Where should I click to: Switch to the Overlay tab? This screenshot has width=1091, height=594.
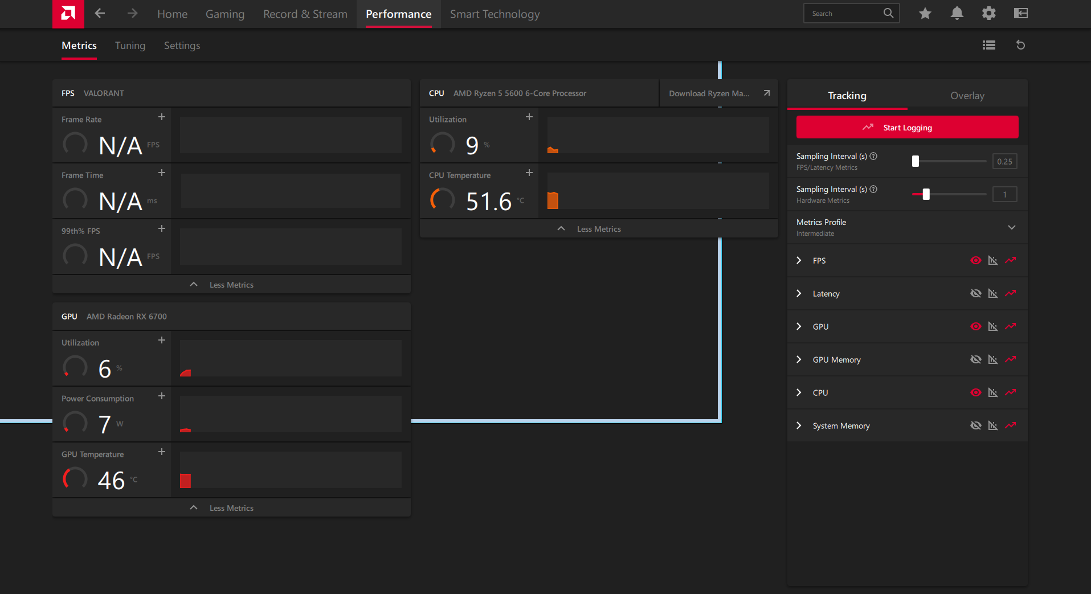coord(967,96)
